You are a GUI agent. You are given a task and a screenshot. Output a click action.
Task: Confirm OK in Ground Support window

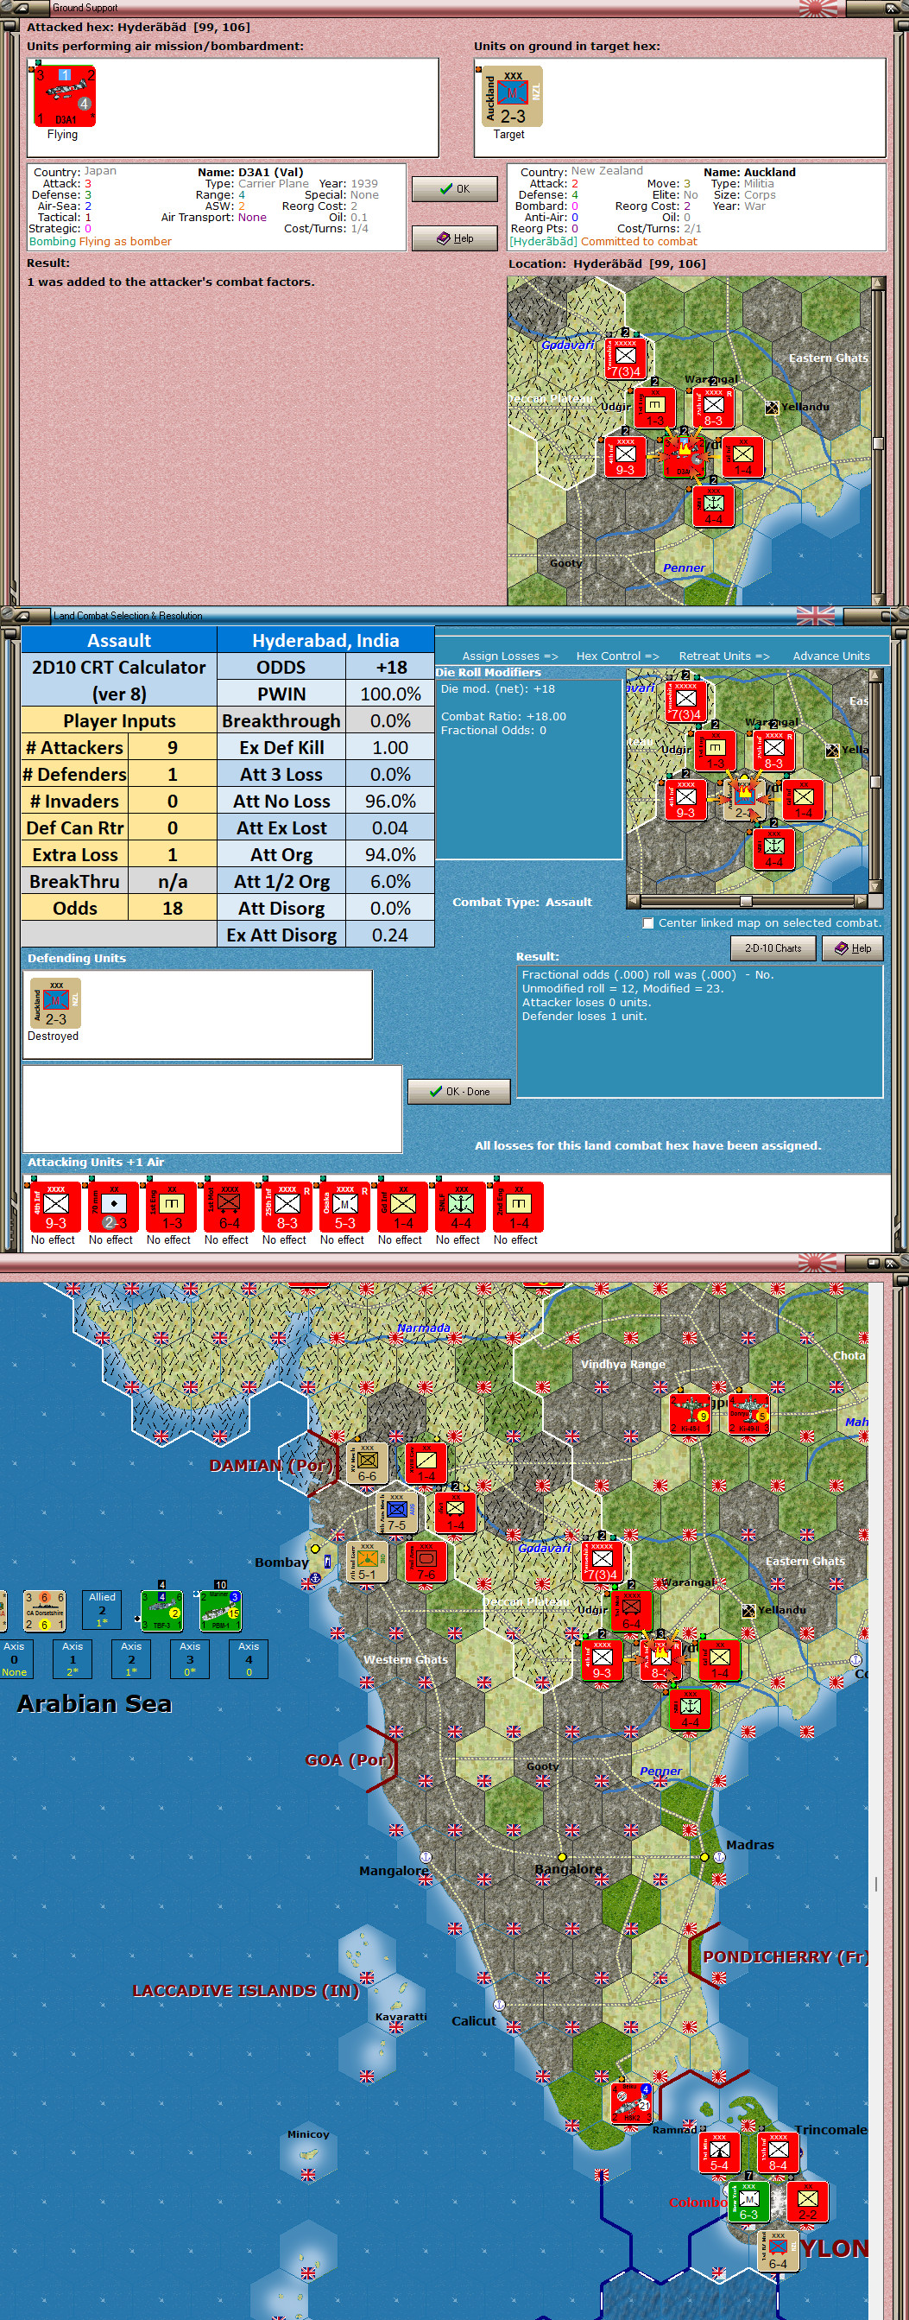[454, 188]
